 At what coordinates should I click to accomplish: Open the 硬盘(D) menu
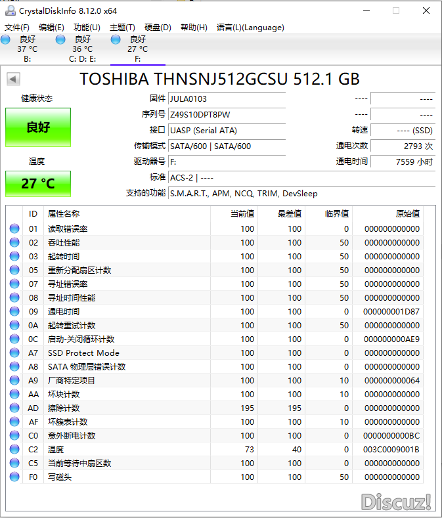(158, 28)
